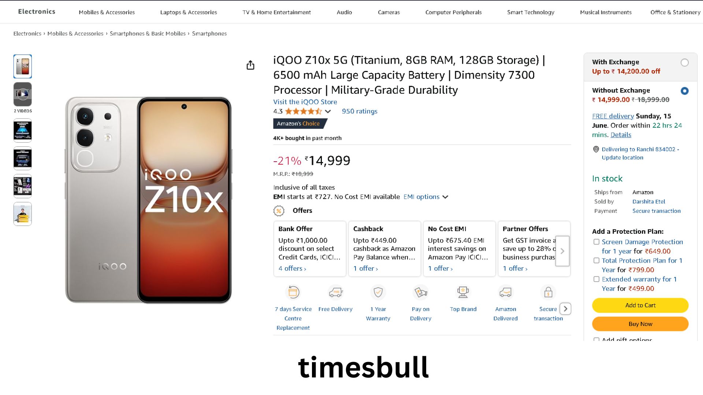Check Screen Damage Protection plan checkbox
This screenshot has width=703, height=395.
tap(596, 242)
